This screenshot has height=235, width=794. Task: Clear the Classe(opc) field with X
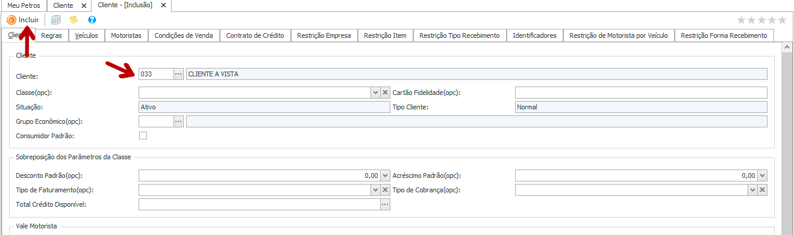click(x=386, y=93)
